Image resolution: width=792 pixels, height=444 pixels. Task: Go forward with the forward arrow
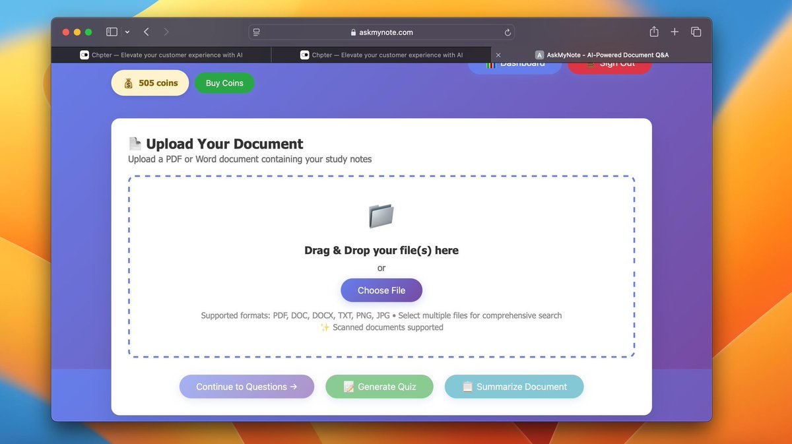pos(166,32)
